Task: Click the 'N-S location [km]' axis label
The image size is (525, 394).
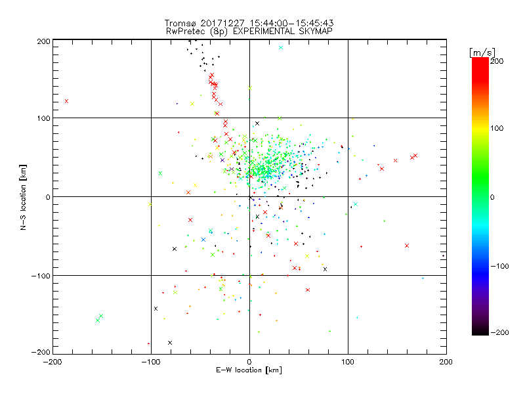Action: click(23, 198)
